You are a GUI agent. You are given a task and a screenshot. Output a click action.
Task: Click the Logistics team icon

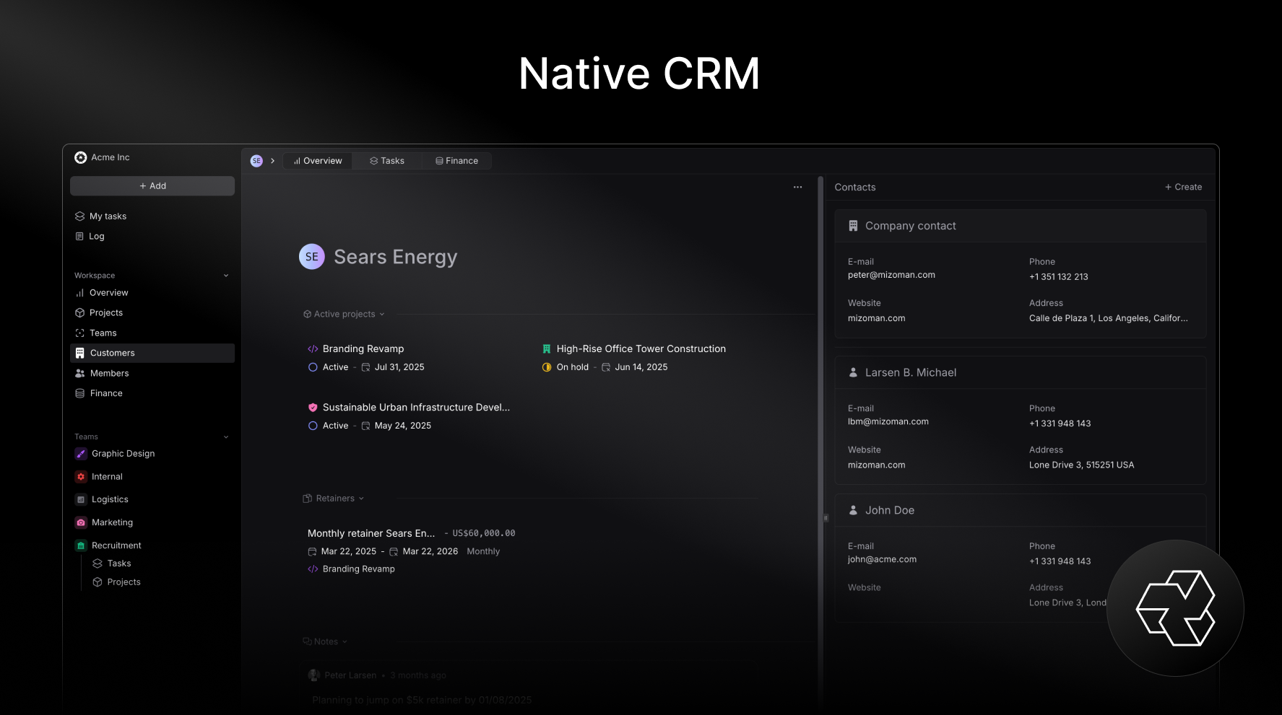tap(81, 499)
